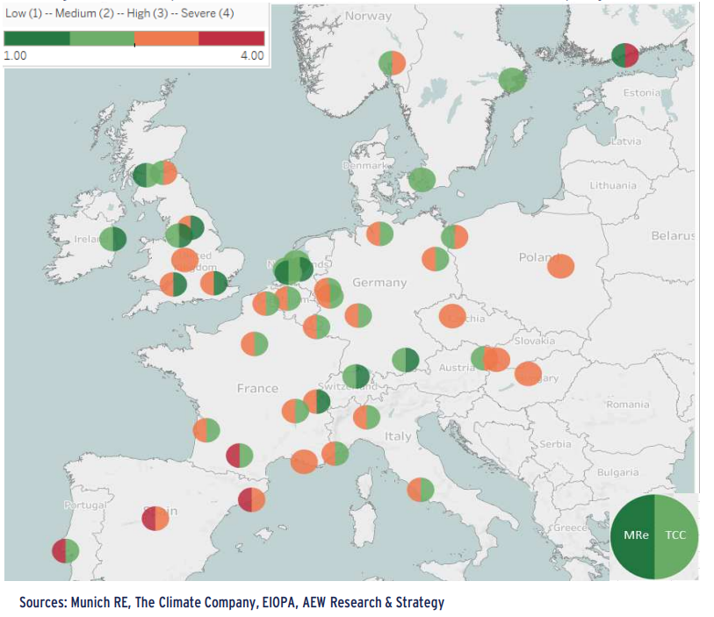Image resolution: width=714 pixels, height=617 pixels.
Task: Select the marker over Ireland
Action: (112, 239)
